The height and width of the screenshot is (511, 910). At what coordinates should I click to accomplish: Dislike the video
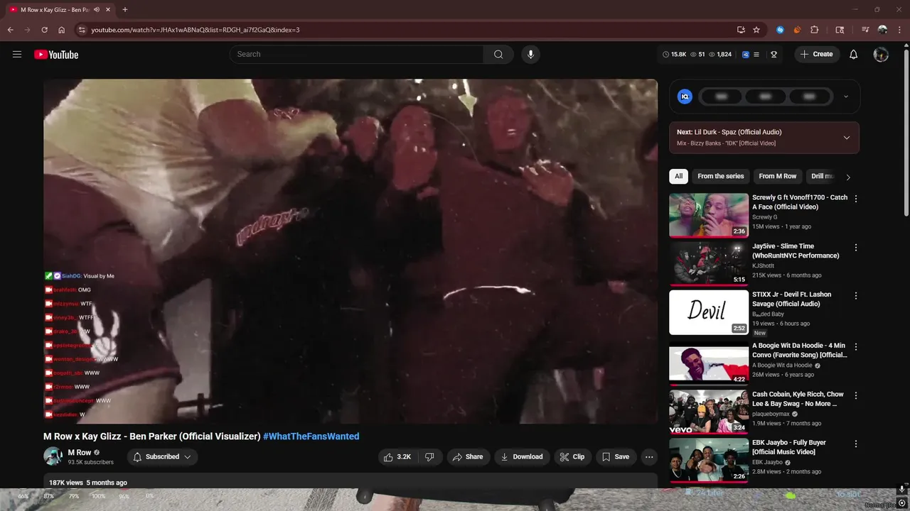pos(429,457)
